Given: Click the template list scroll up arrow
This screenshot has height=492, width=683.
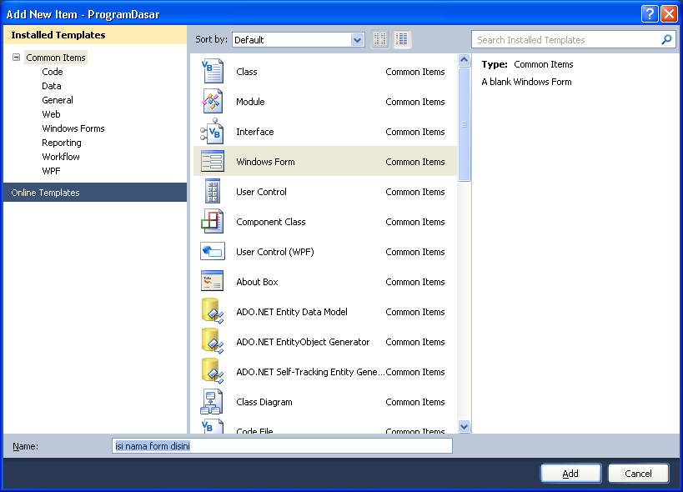Looking at the screenshot, I should tap(465, 60).
